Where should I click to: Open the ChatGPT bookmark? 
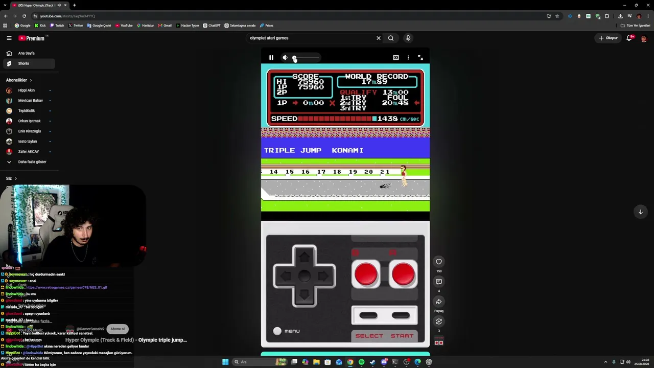click(x=212, y=26)
